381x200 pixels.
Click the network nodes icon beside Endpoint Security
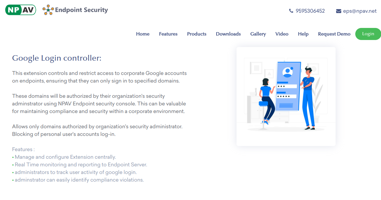pos(48,10)
